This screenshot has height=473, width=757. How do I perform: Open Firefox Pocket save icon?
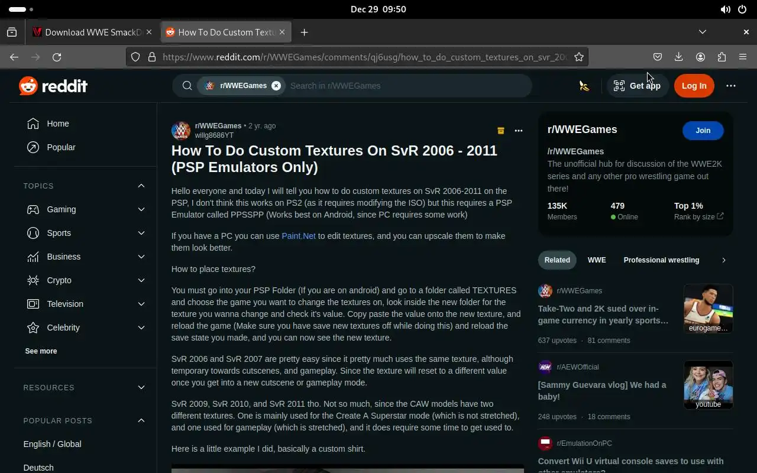click(658, 57)
